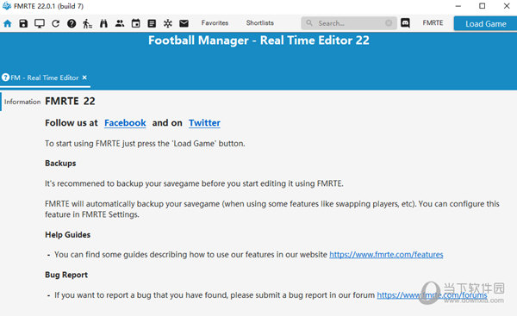Click the Load Game button
The width and height of the screenshot is (517, 316).
[485, 24]
